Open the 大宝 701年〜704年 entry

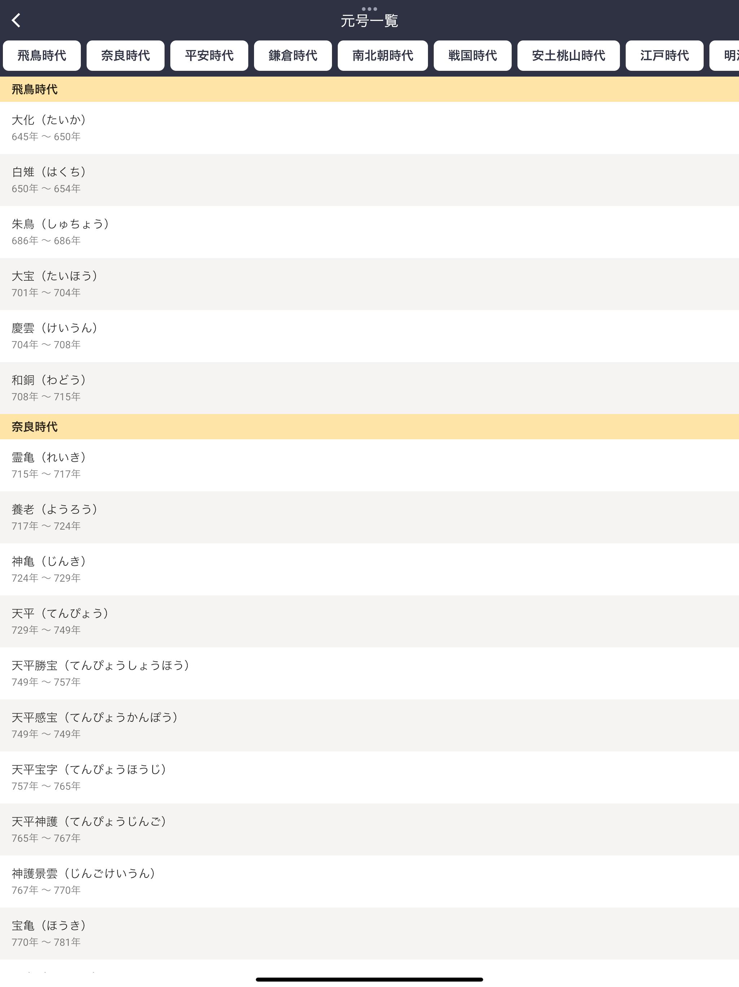(369, 284)
